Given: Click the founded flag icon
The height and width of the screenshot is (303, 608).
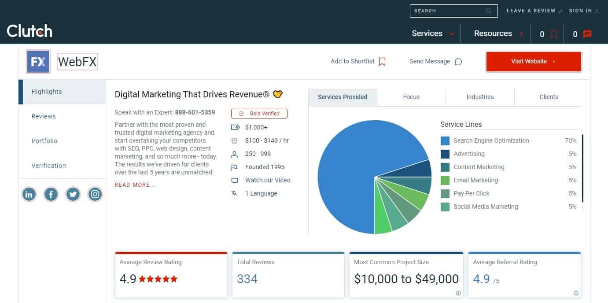Looking at the screenshot, I should tap(235, 167).
